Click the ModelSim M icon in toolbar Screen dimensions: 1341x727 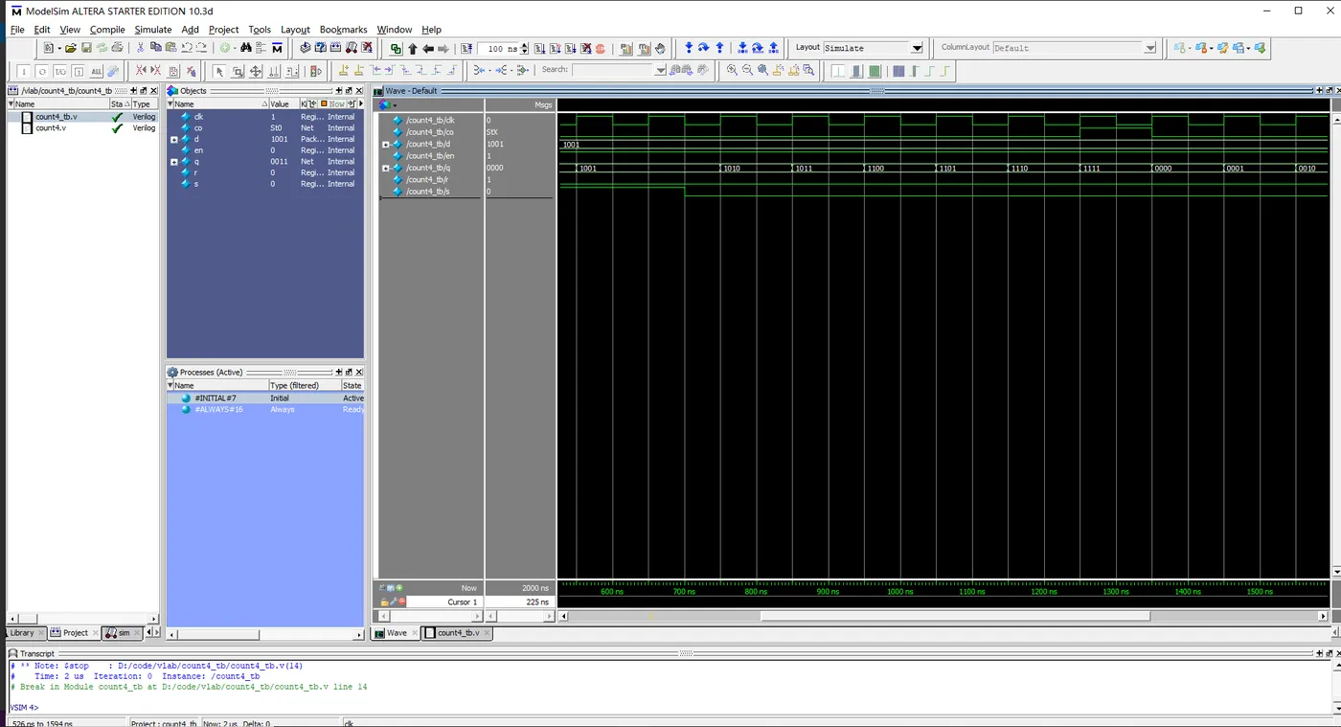click(277, 48)
